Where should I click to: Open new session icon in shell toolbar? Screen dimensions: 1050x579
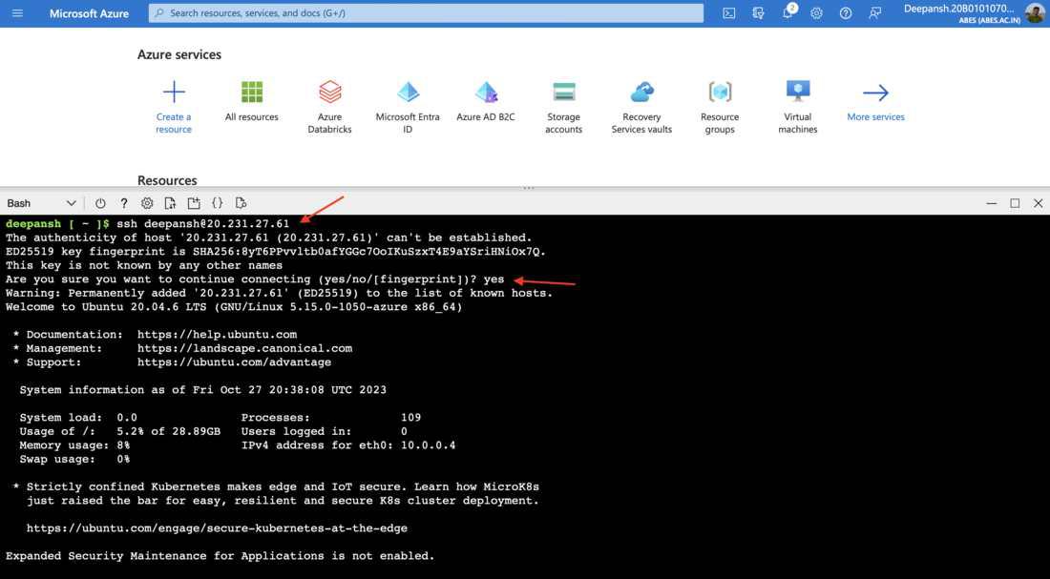coord(194,203)
